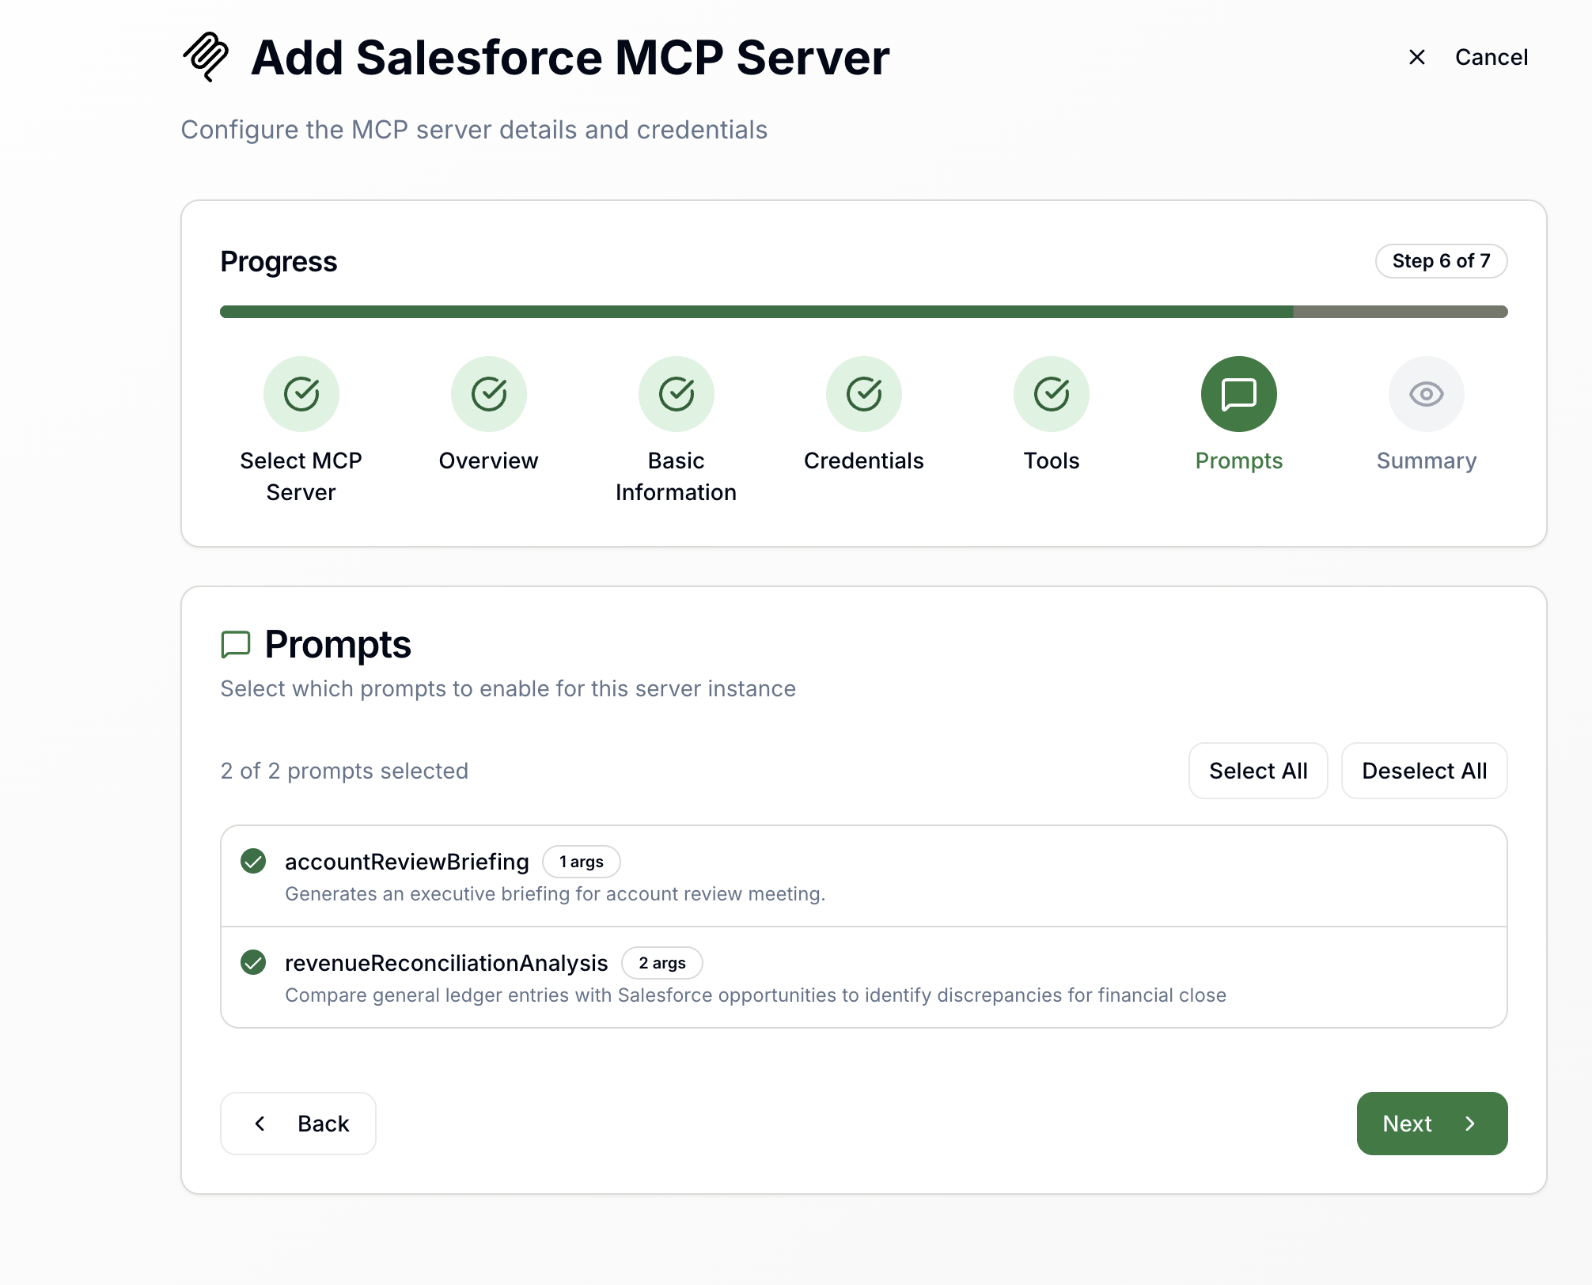
Task: Uncheck the revenueReconciliationAnalysis prompt
Action: coord(253,962)
